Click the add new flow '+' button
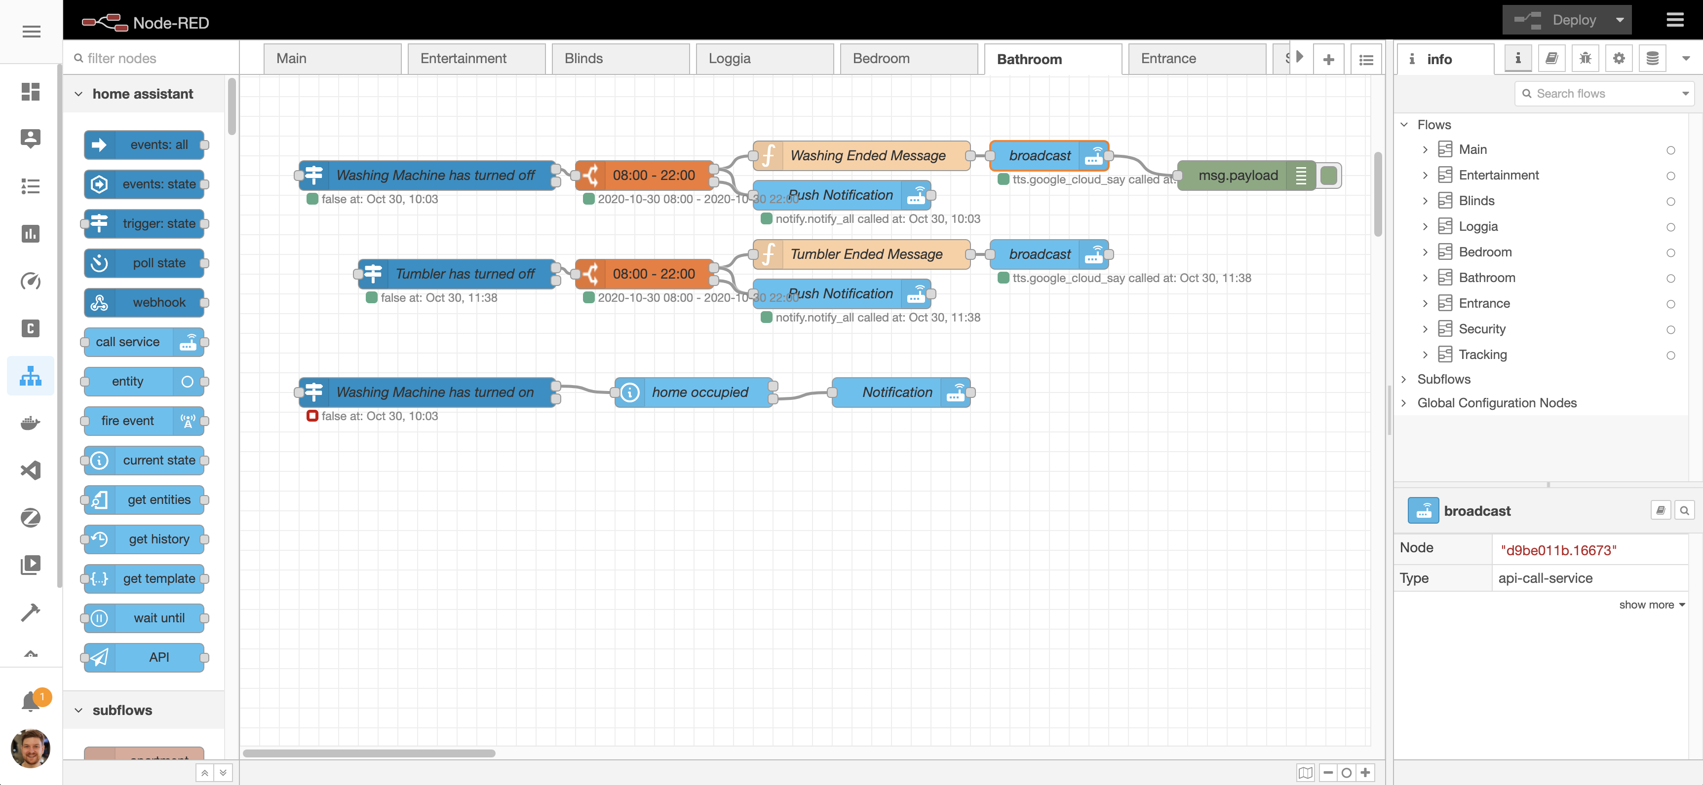Image resolution: width=1703 pixels, height=785 pixels. click(x=1329, y=59)
